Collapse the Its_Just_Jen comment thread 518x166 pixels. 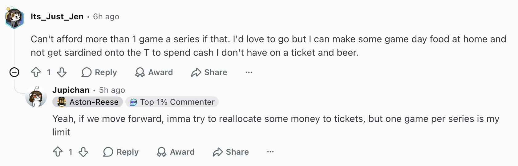[x=14, y=72]
